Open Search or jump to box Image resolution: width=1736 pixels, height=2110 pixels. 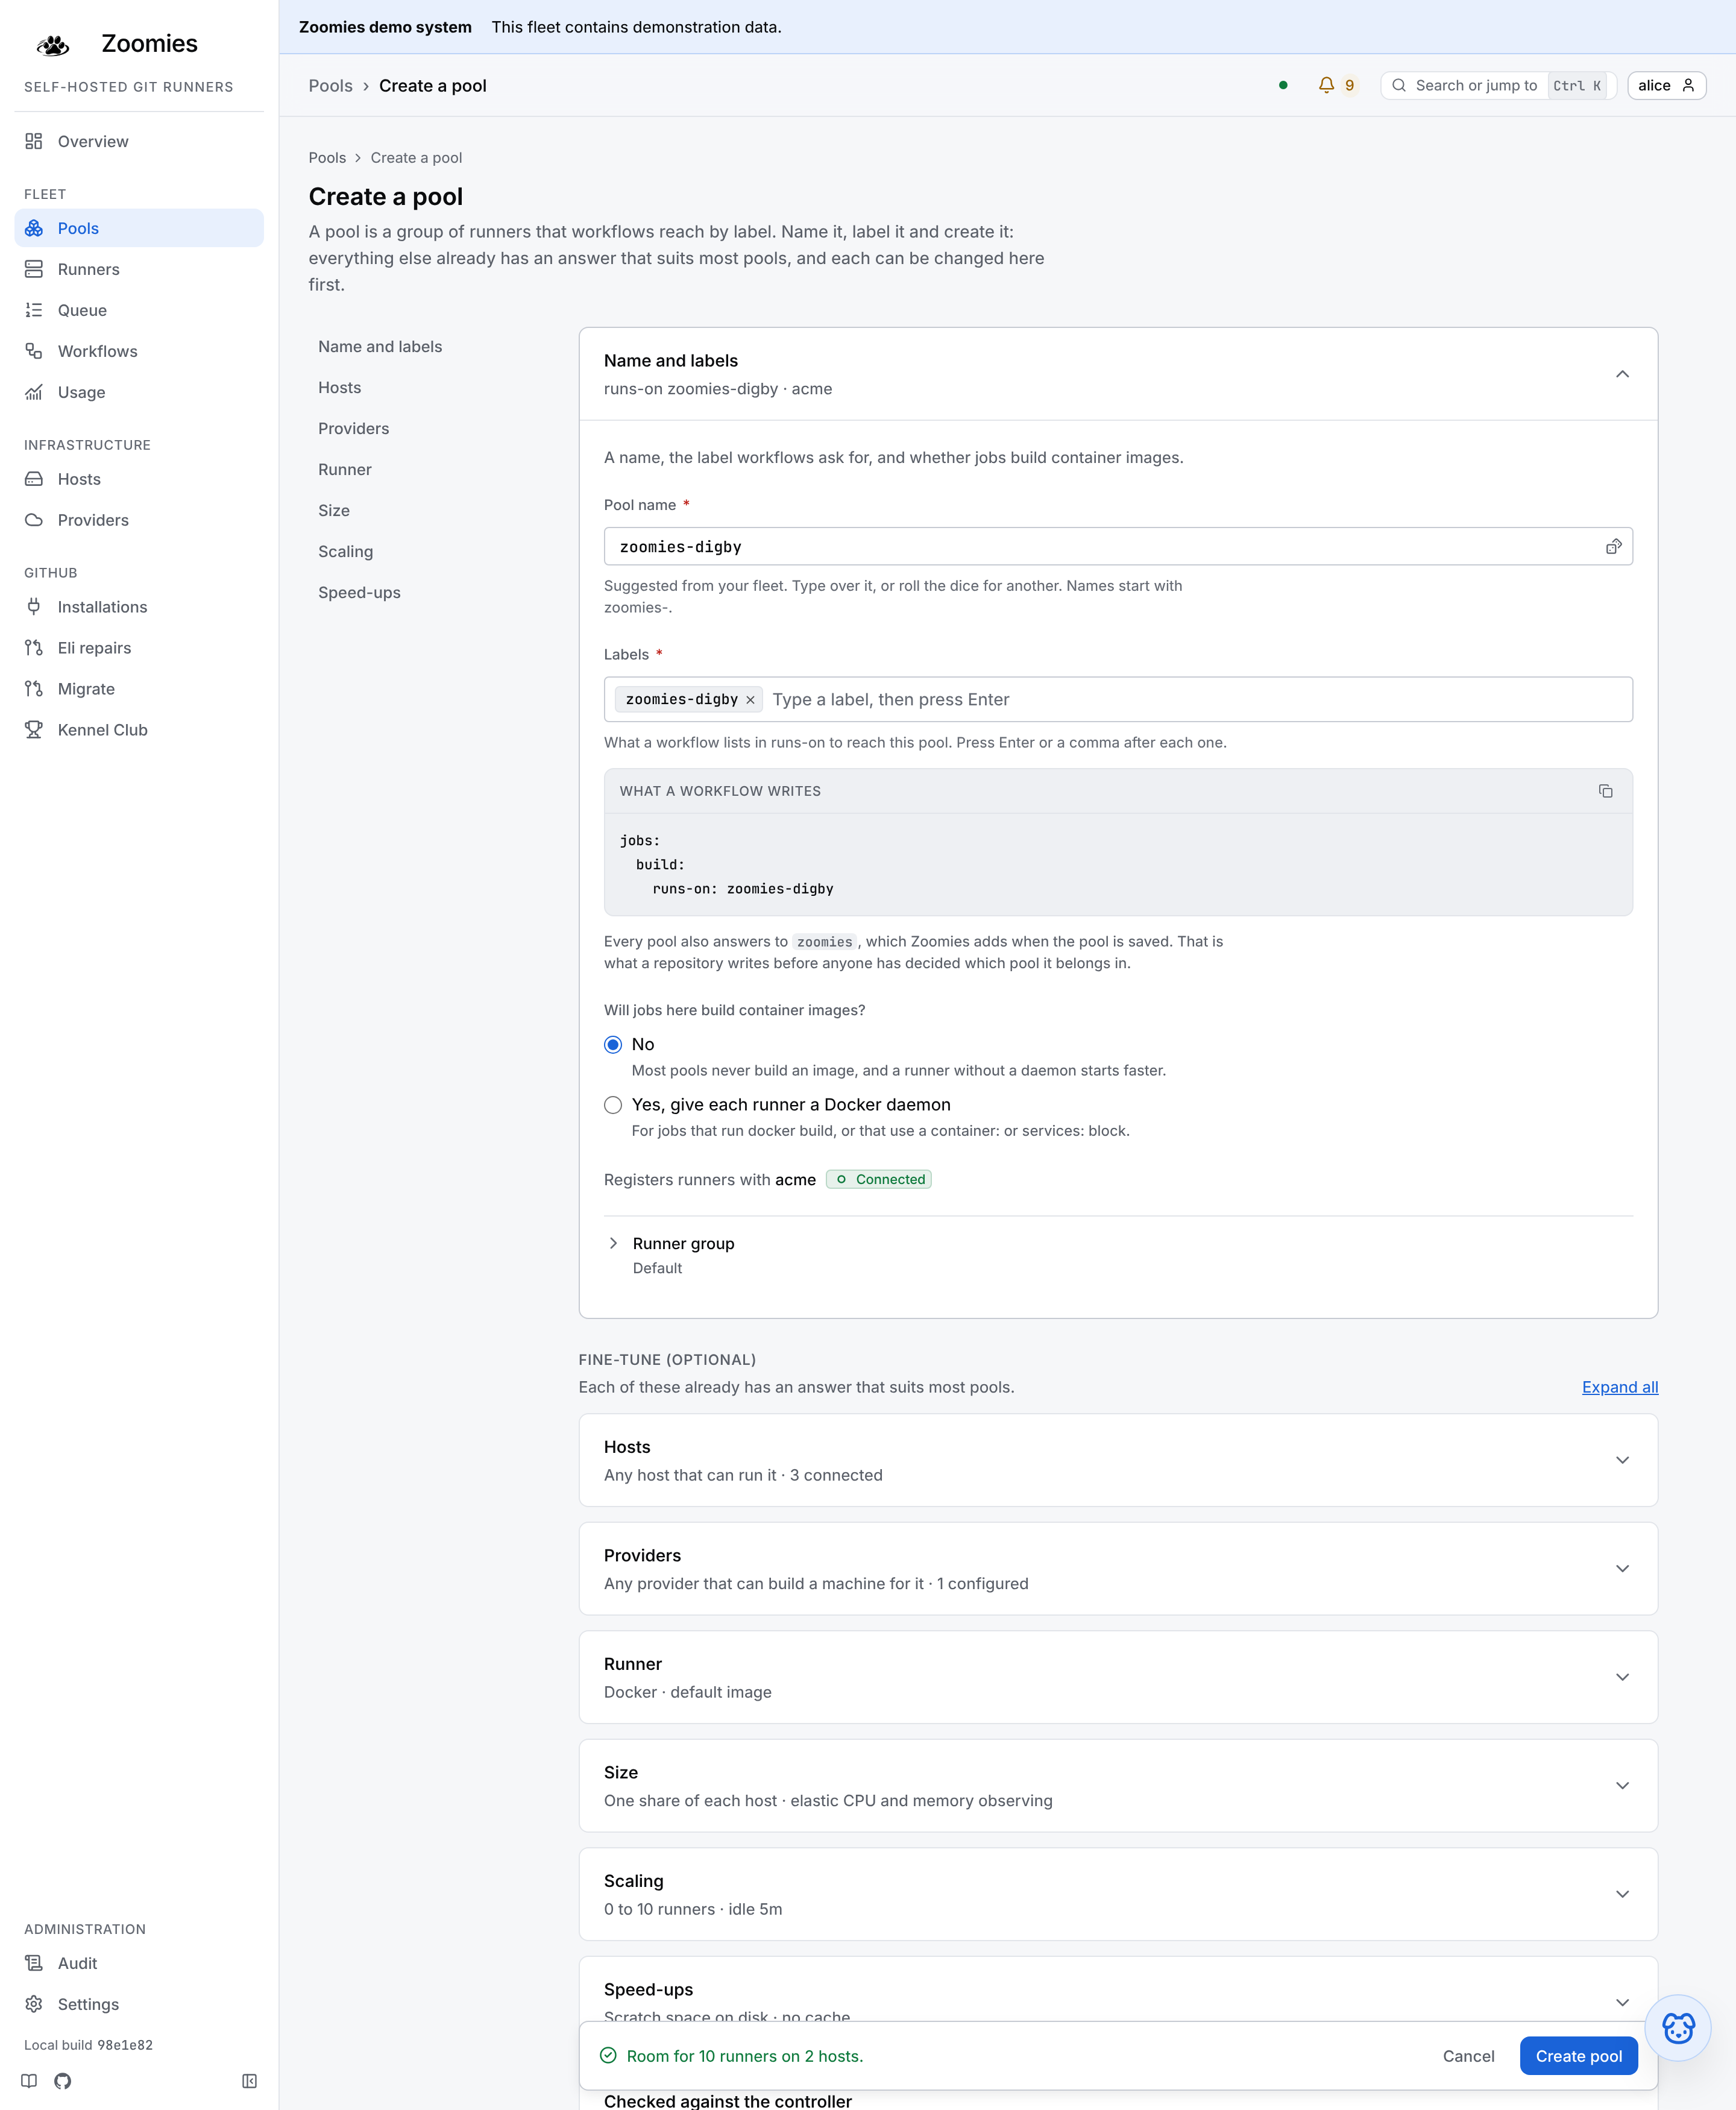[1497, 85]
